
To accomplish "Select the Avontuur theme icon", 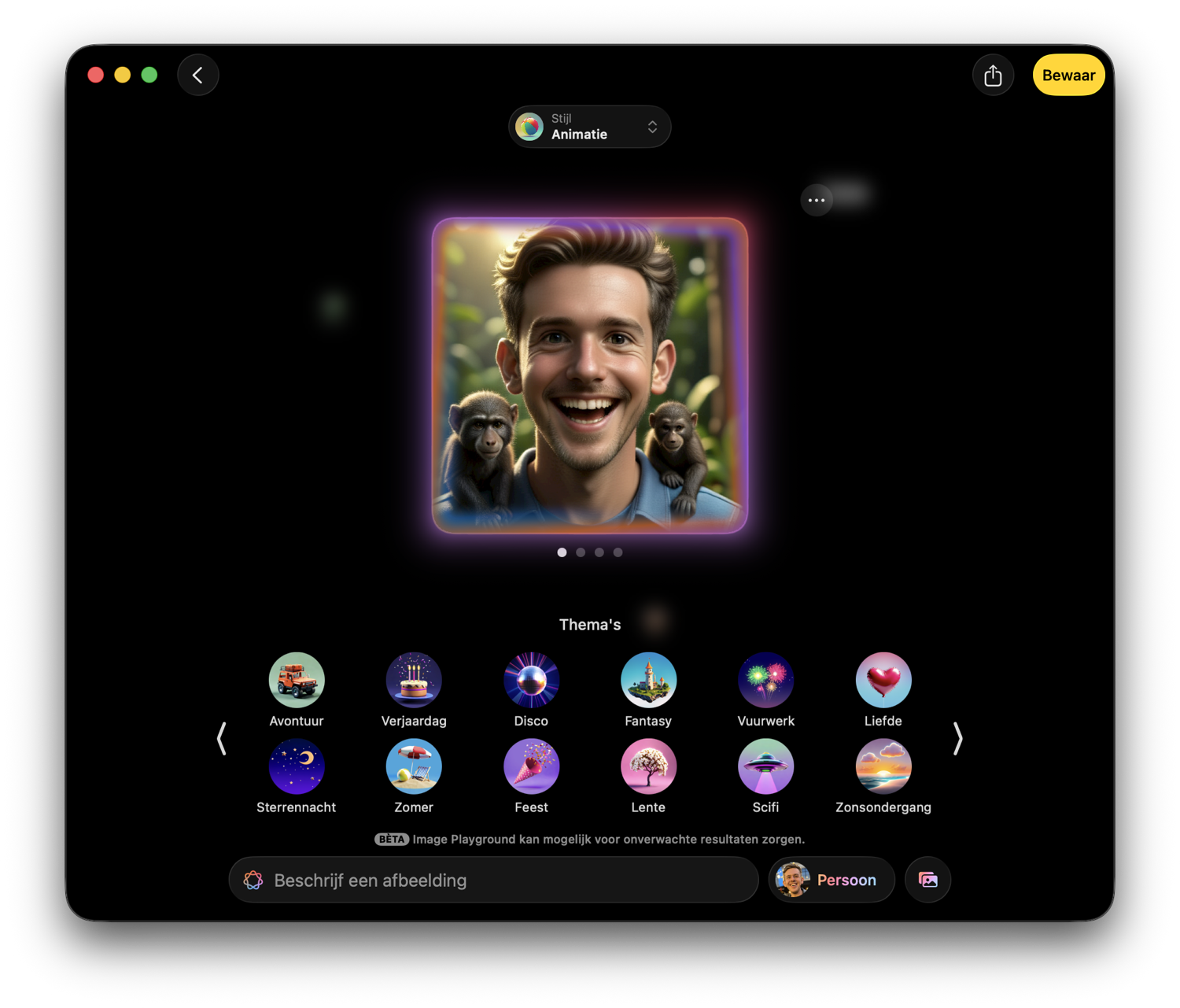I will (297, 680).
